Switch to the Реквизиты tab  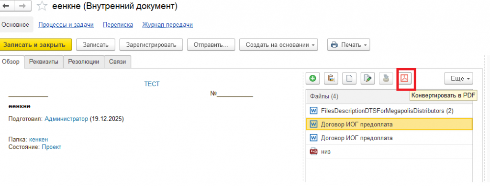(44, 62)
